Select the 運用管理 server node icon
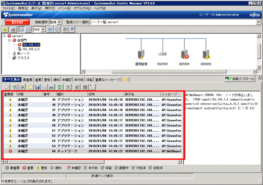 (141, 55)
